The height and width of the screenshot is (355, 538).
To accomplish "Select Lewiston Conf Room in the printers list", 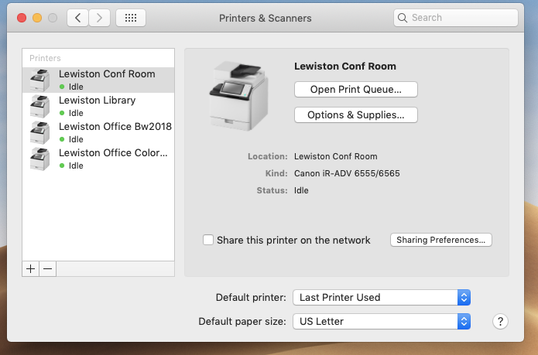I will (x=98, y=80).
